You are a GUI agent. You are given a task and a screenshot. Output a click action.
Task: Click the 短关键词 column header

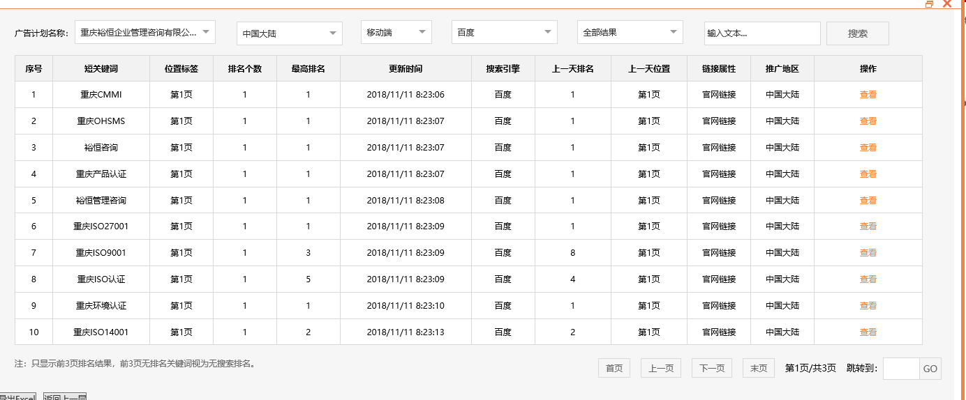coord(101,69)
